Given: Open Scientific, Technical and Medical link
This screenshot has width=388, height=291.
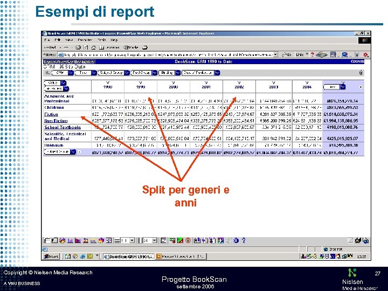Looking at the screenshot, I should tap(65, 136).
